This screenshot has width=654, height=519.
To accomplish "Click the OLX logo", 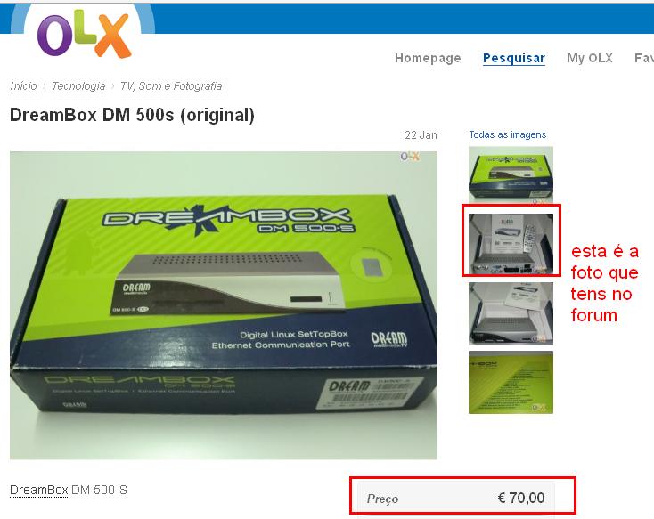I will (x=85, y=34).
